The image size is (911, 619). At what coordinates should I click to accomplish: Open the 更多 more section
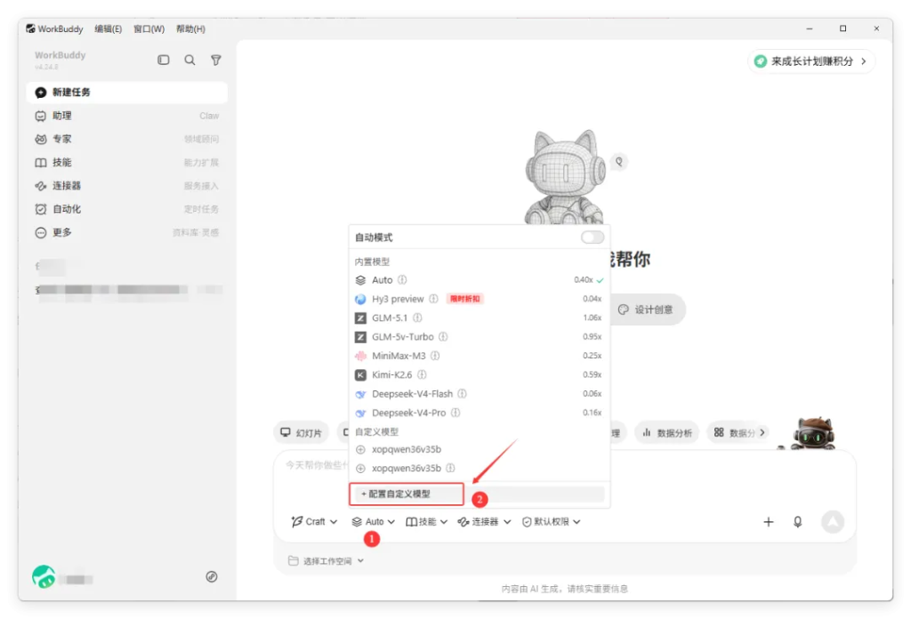[x=126, y=232]
